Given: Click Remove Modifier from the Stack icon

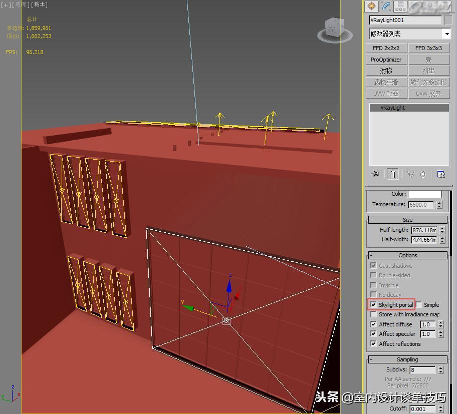Looking at the screenshot, I should [x=422, y=174].
